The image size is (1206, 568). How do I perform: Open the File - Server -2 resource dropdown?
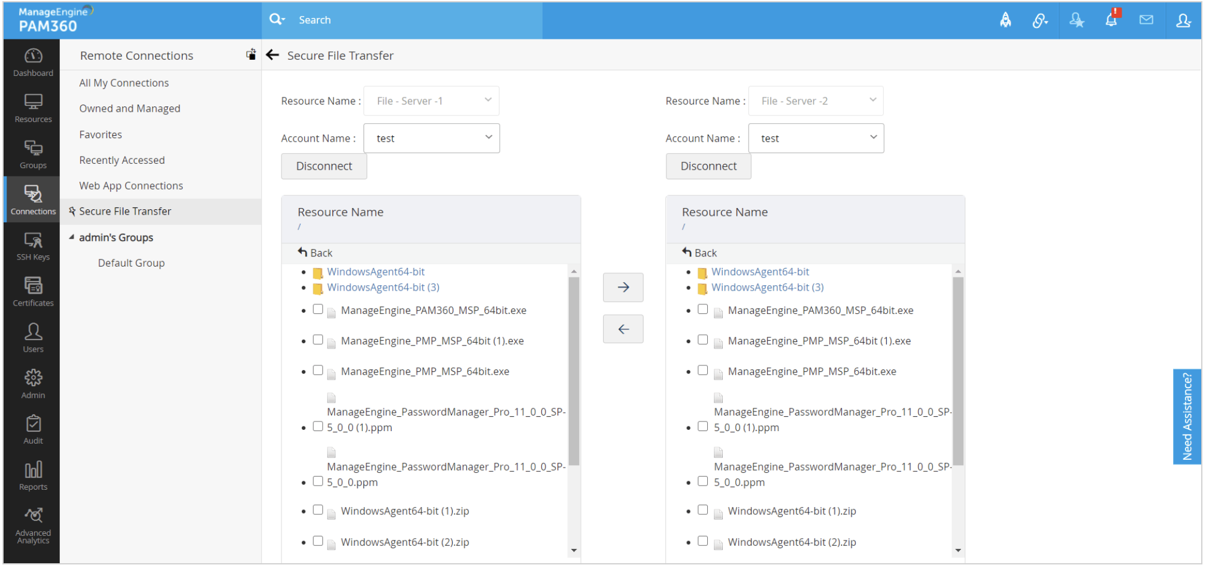[816, 101]
